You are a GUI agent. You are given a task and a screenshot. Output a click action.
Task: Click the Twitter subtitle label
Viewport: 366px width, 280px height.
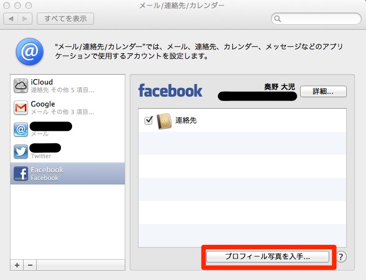pos(41,156)
